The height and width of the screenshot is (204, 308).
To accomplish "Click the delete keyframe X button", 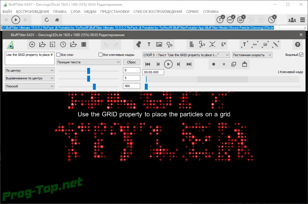I will pos(224,64).
